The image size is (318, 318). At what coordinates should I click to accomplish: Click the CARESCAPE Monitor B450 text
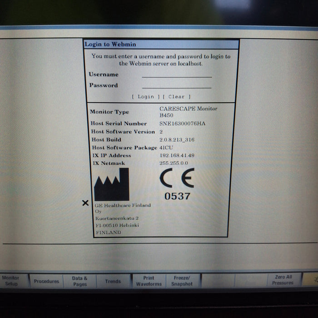click(x=188, y=112)
